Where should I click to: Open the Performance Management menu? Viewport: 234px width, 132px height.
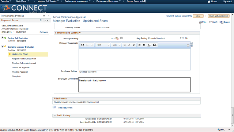[x=78, y=1]
